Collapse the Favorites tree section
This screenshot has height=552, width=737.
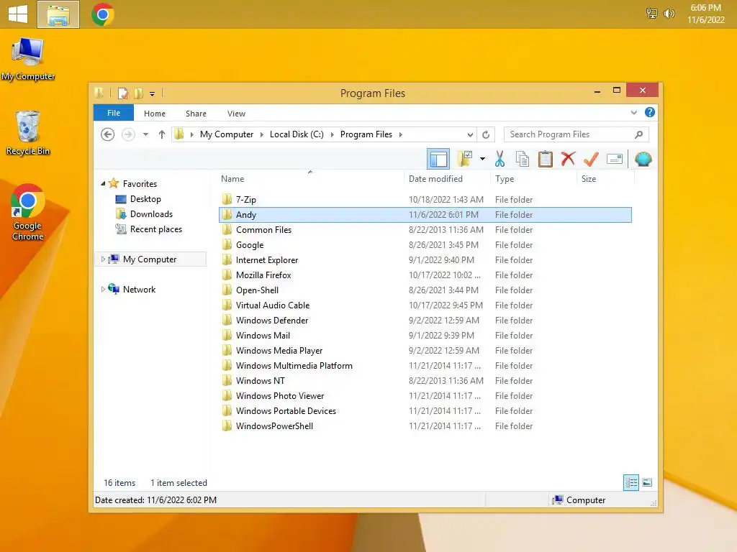[103, 183]
